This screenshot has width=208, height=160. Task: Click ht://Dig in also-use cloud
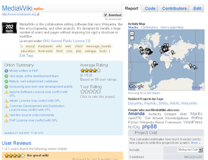pyautogui.click(x=134, y=127)
